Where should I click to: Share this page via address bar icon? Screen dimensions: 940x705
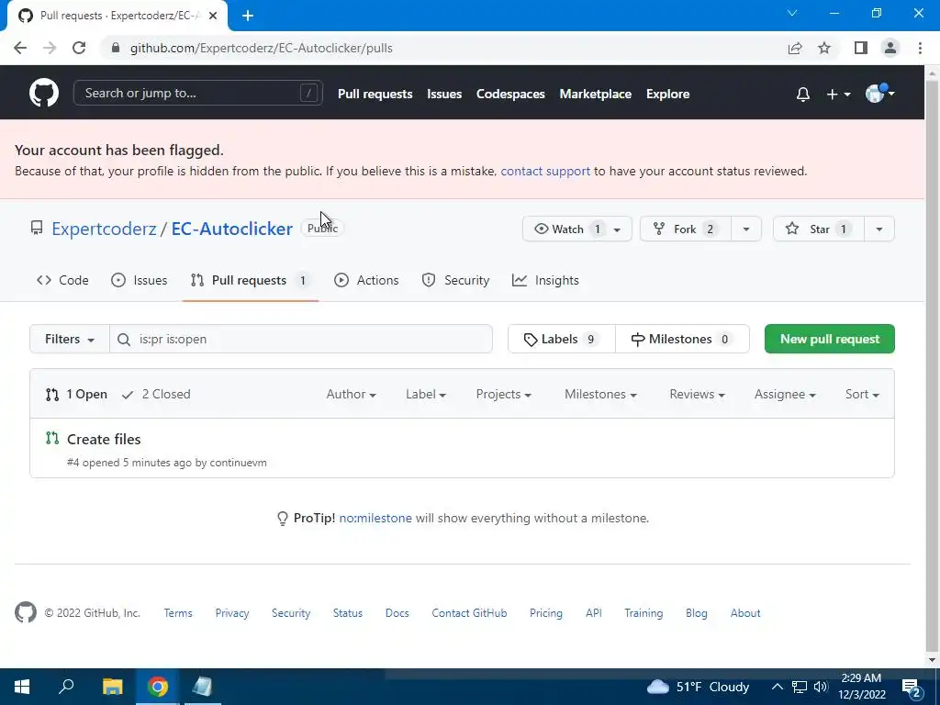coord(795,48)
